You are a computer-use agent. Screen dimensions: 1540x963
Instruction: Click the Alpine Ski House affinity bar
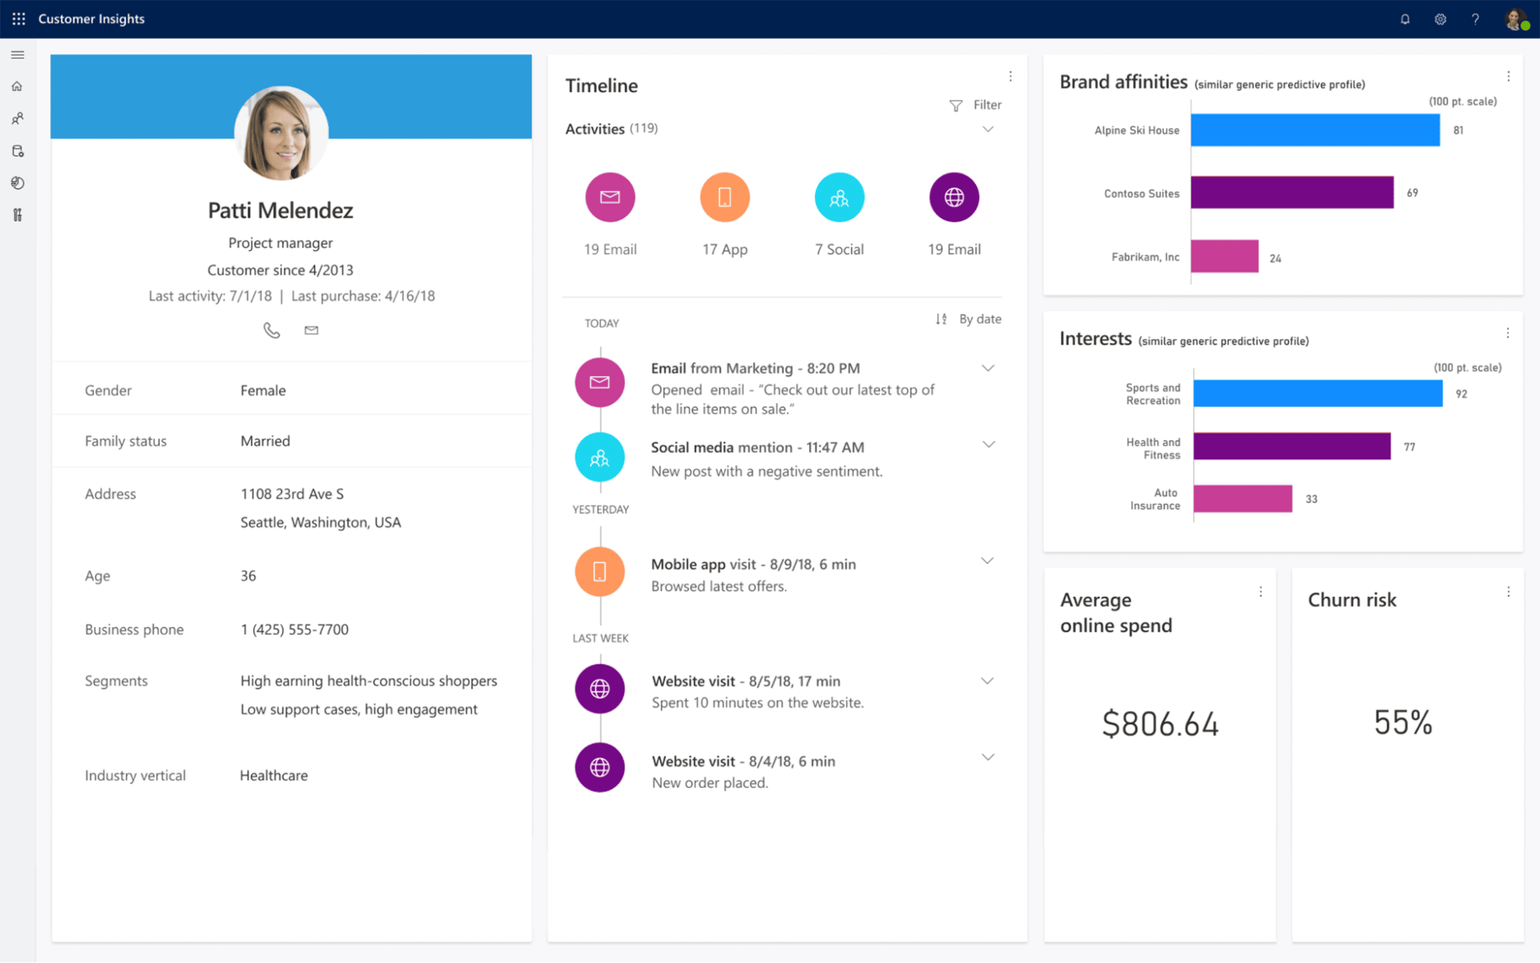pyautogui.click(x=1314, y=129)
